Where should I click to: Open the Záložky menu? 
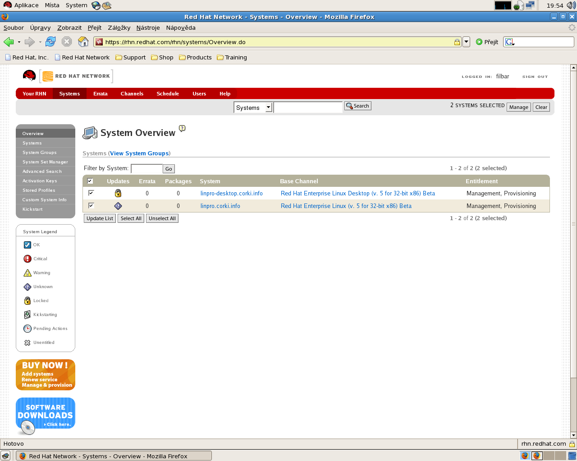[x=119, y=27]
